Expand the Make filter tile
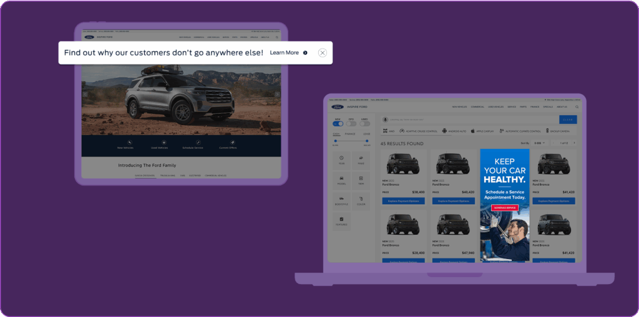 (361, 160)
